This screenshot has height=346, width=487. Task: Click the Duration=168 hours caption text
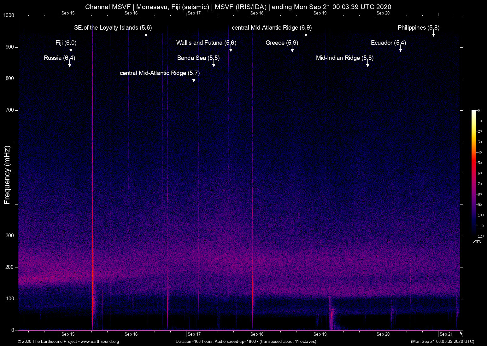(x=246, y=342)
